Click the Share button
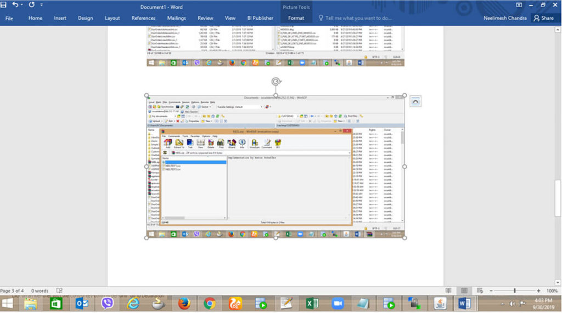The width and height of the screenshot is (562, 313). coord(543,18)
